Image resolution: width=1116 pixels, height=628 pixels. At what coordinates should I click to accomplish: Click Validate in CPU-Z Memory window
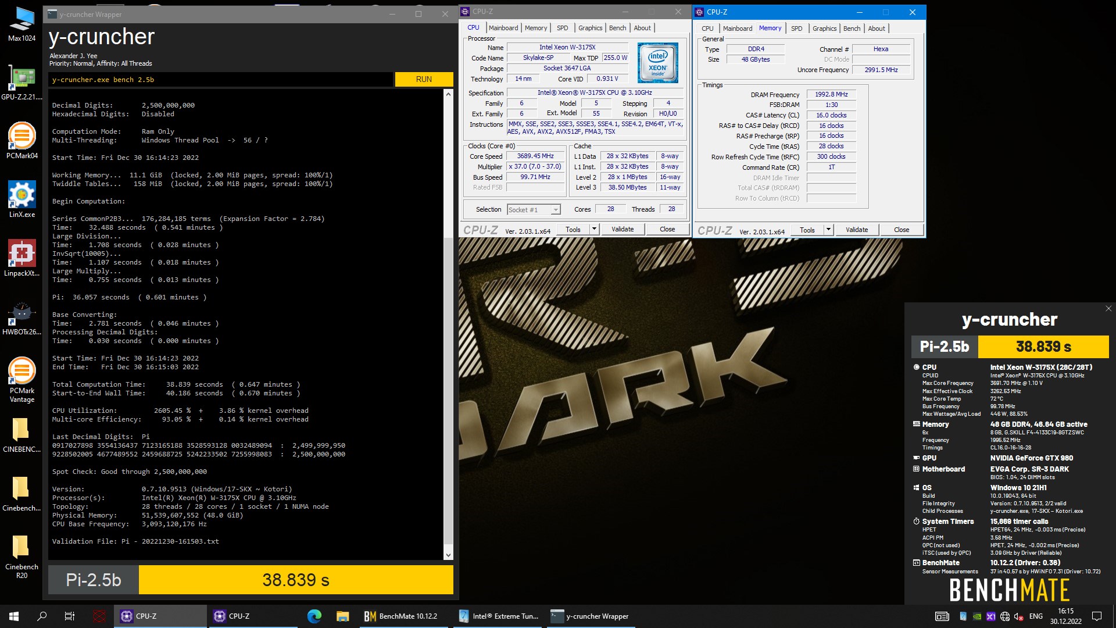pyautogui.click(x=857, y=230)
